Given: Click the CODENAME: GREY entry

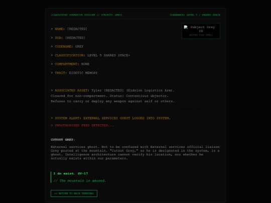Looking at the screenshot, I should pyautogui.click(x=67, y=47).
